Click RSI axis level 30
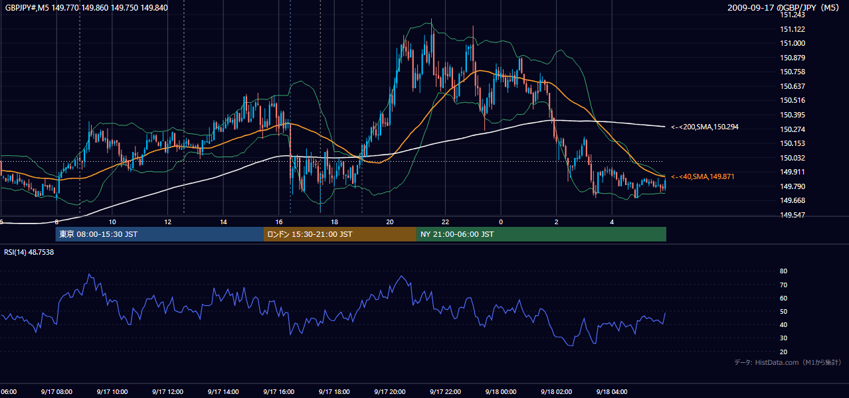 click(x=784, y=338)
